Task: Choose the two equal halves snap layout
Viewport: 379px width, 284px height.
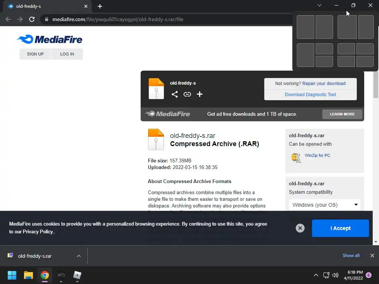Action: point(315,27)
